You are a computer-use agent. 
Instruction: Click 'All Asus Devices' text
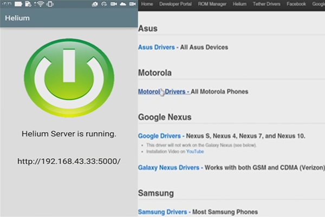(204, 47)
